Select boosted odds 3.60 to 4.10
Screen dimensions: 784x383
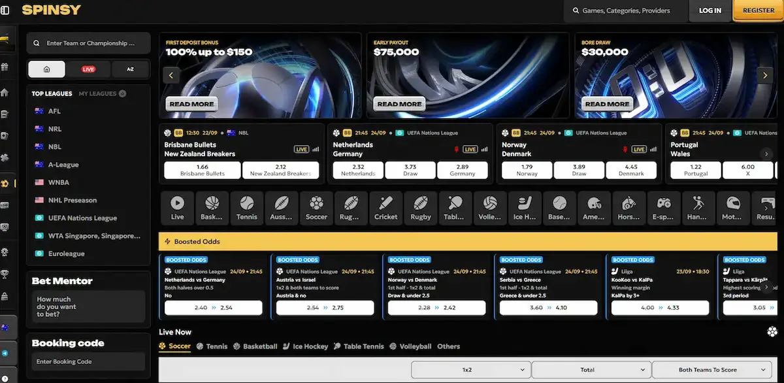(548, 308)
